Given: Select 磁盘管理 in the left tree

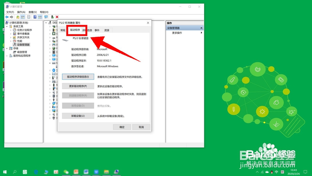Looking at the screenshot, I should pyautogui.click(x=22, y=52).
